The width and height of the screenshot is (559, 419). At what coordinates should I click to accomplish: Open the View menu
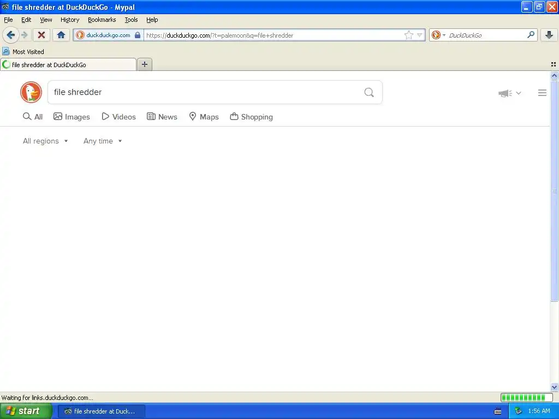click(46, 20)
